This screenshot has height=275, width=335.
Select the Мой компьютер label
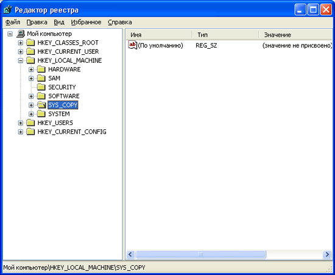tap(49, 34)
